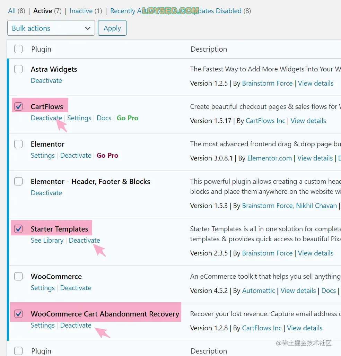This screenshot has width=341, height=356.
Task: Deactivate the WooCommerce plugin
Action: click(76, 288)
